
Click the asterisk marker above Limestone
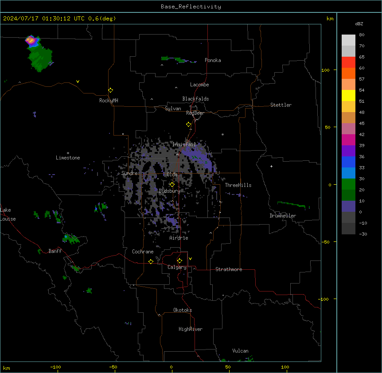68,153
